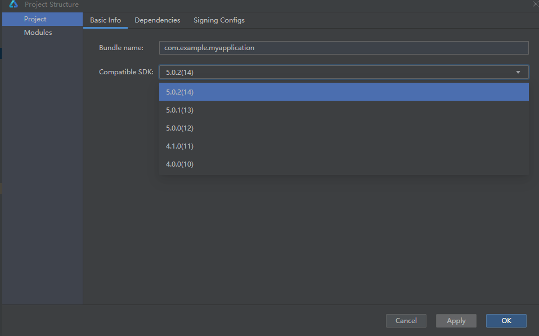Choose 5.0.1(13) from the SDK list
This screenshot has width=539, height=336.
[x=344, y=110]
